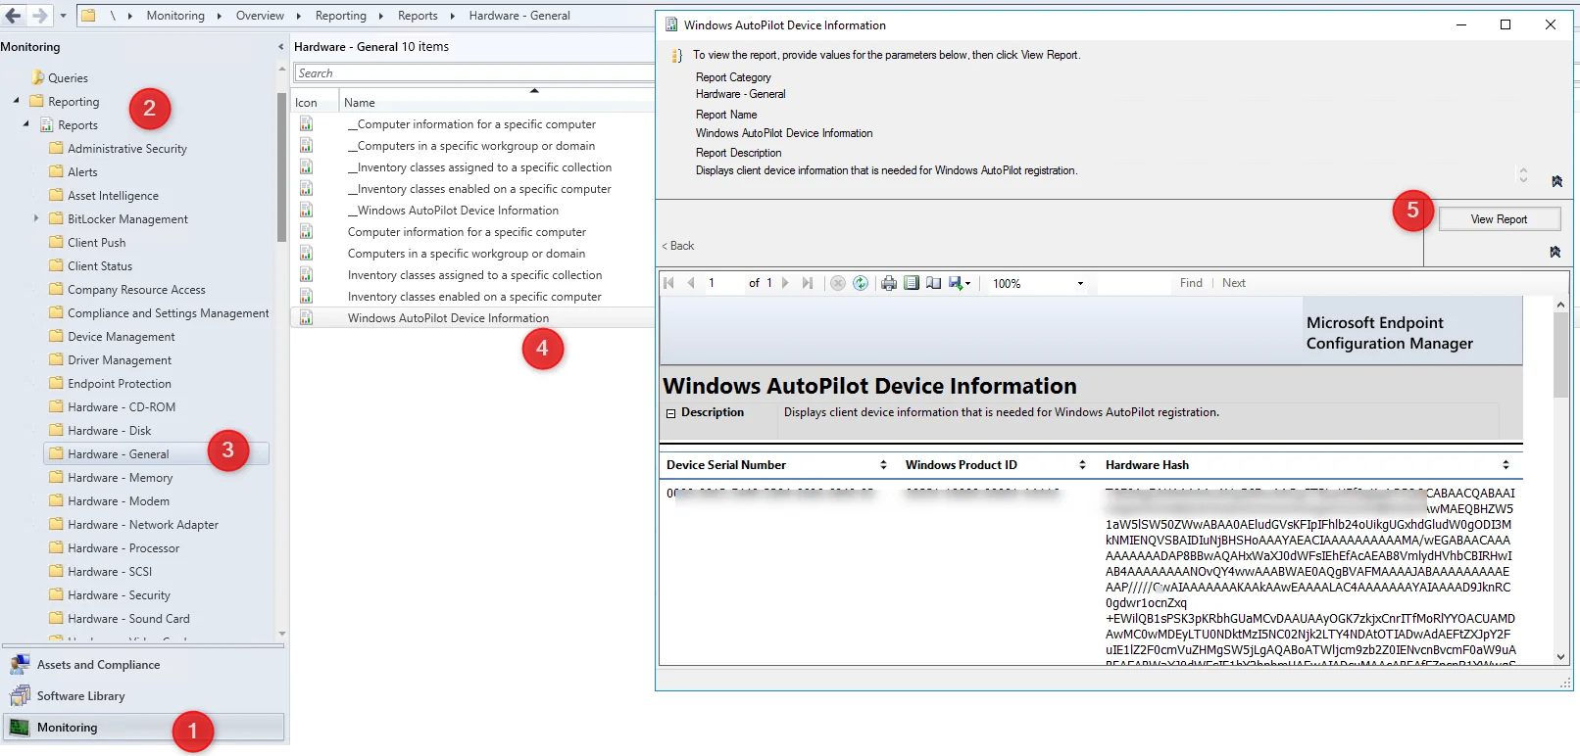Click pin icon below View Report
The image size is (1580, 756).
[1555, 252]
